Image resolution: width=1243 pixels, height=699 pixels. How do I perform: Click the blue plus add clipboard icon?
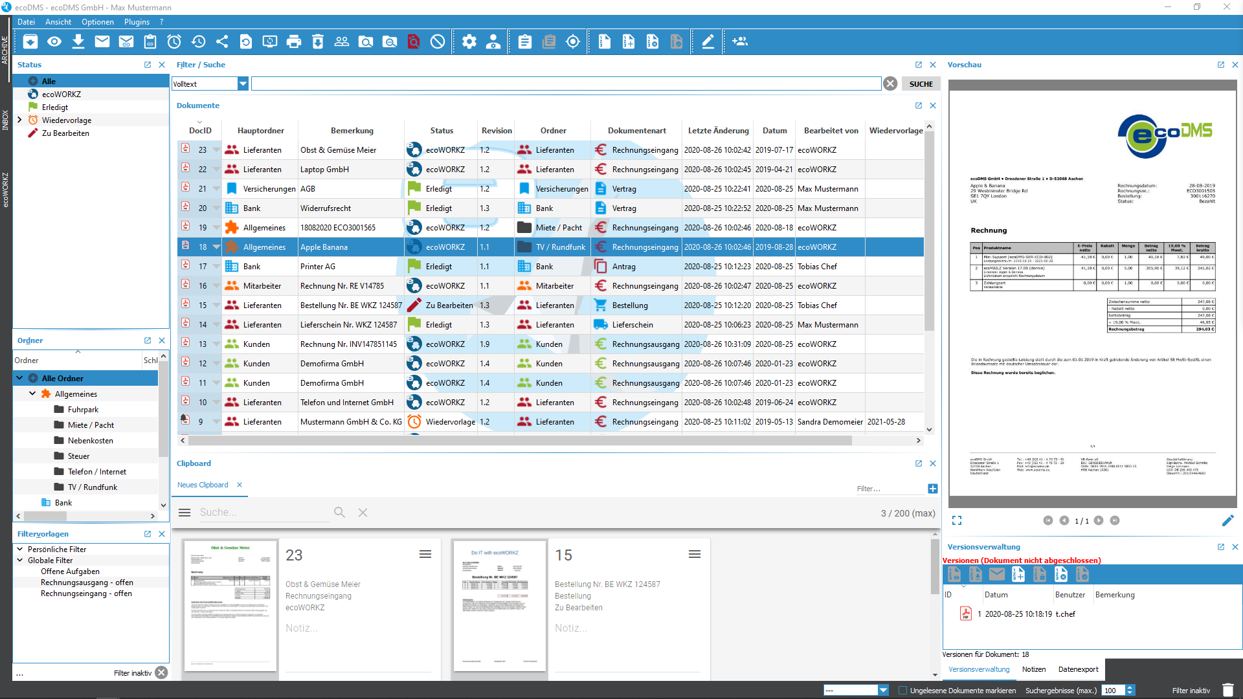tap(933, 489)
